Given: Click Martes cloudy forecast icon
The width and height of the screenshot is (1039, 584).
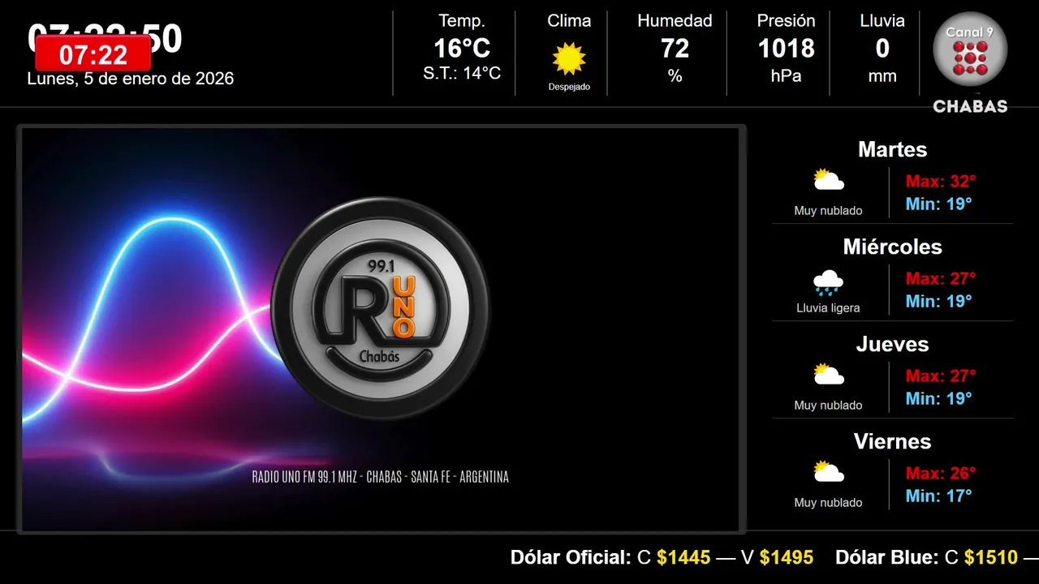Looking at the screenshot, I should click(829, 180).
